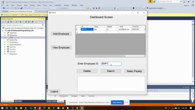Click the Search button in Form2
The image size is (195, 110).
(111, 71)
